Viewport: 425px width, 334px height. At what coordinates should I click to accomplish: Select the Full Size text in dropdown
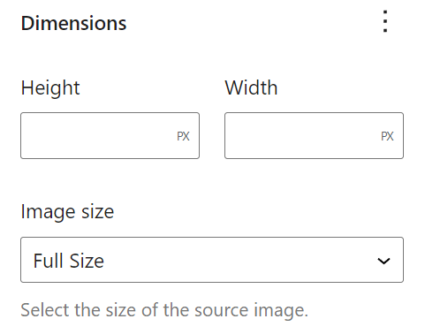coord(69,261)
